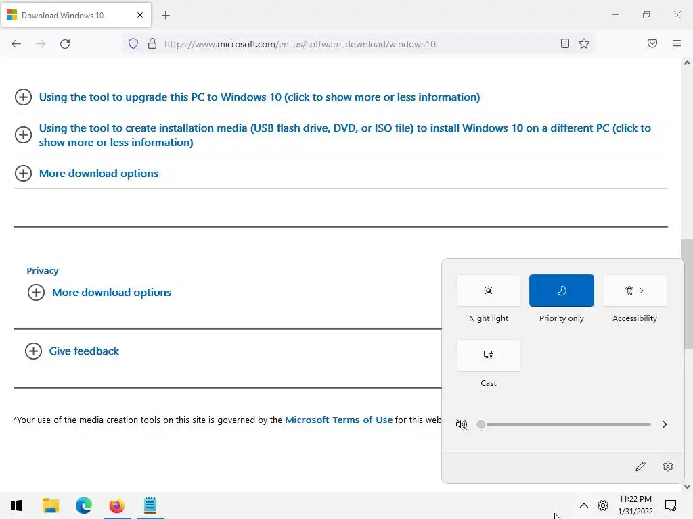Viewport: 693px width, 519px height.
Task: Toggle Night light quick setting
Action: click(x=489, y=291)
